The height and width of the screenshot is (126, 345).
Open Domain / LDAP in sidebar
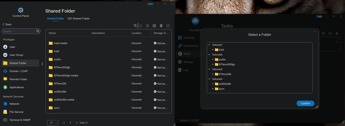point(21,71)
